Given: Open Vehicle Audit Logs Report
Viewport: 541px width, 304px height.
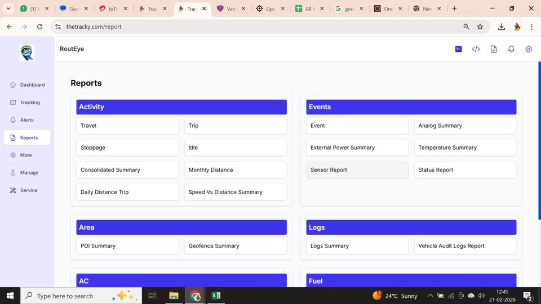Looking at the screenshot, I should (x=465, y=246).
